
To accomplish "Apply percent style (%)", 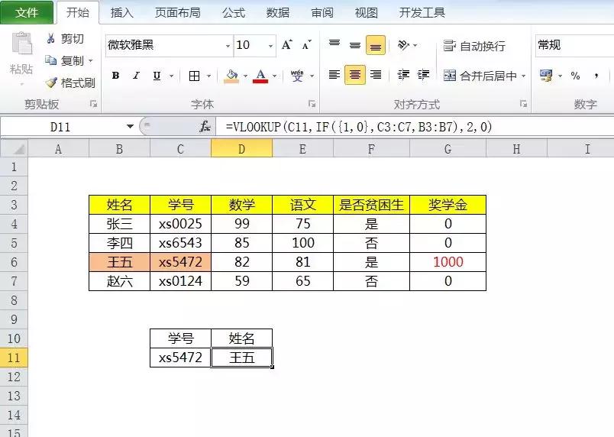I will point(575,75).
